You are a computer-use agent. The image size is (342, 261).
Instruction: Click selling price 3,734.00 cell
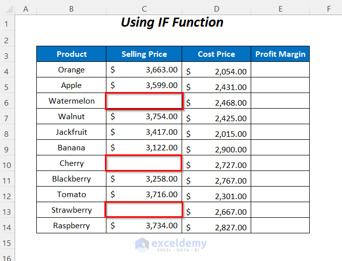(x=144, y=226)
